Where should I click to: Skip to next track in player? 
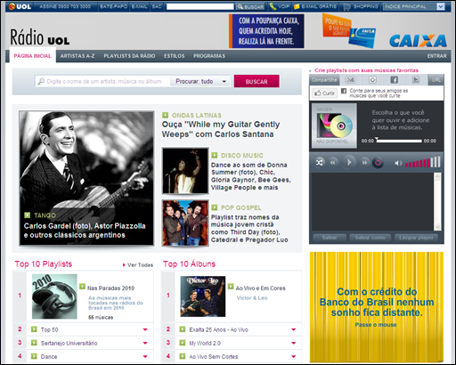point(364,163)
